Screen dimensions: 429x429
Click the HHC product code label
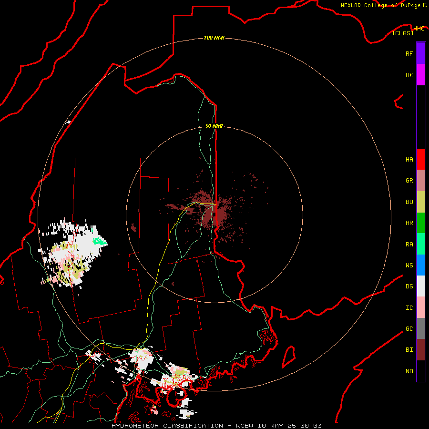coord(419,29)
